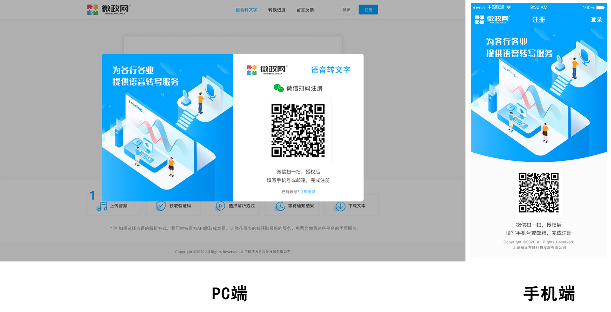Click the QR code in PC dialog

click(x=298, y=130)
